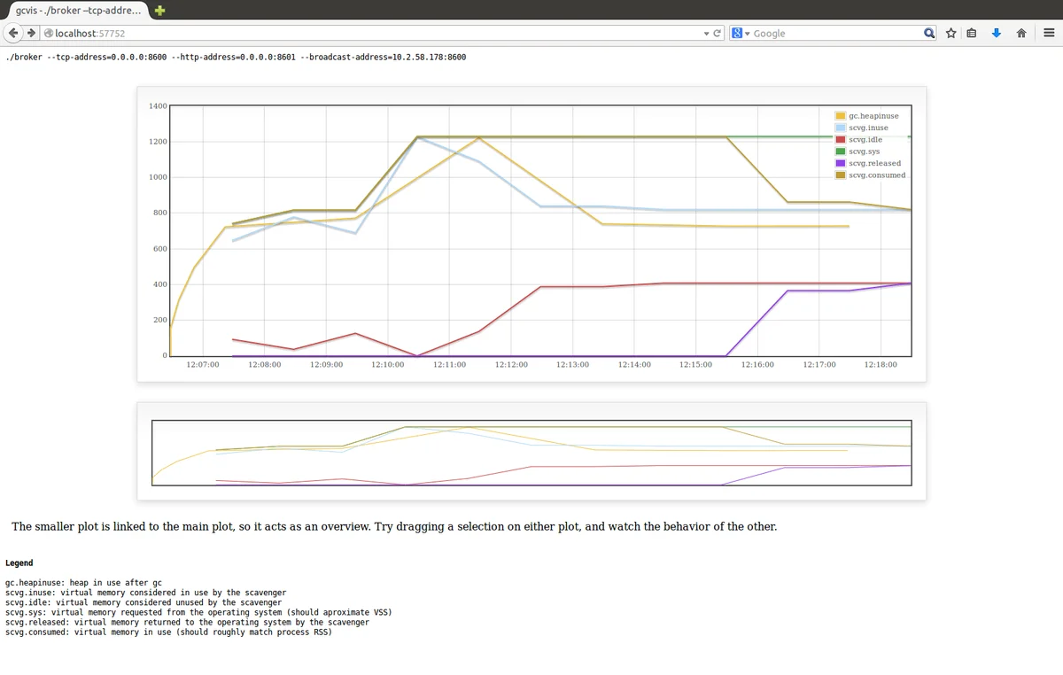This screenshot has width=1063, height=675.
Task: Click the gc.heapinuse legend color swatch
Action: (841, 116)
